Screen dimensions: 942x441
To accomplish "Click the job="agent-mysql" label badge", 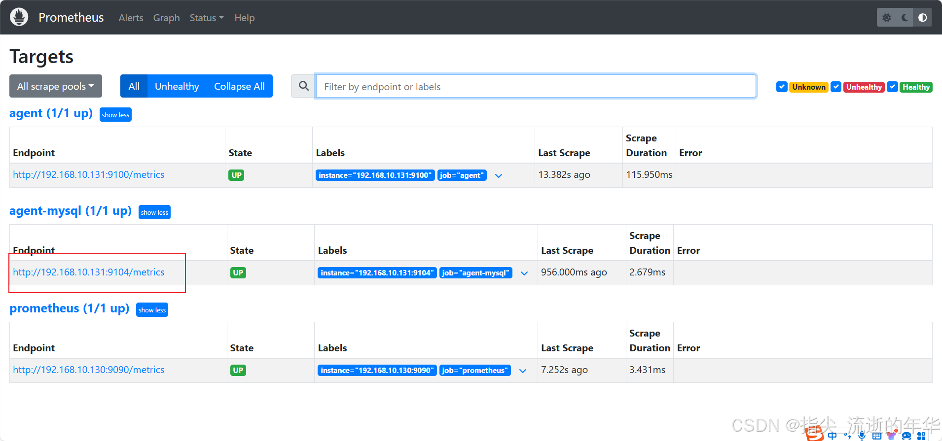I will (x=476, y=273).
